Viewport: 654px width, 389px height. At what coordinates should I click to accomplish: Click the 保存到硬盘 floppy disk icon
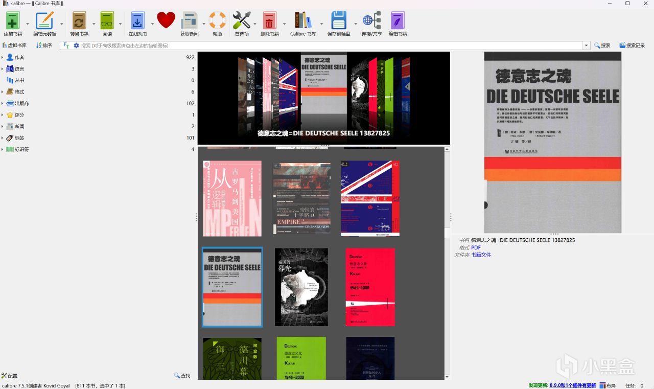(339, 20)
